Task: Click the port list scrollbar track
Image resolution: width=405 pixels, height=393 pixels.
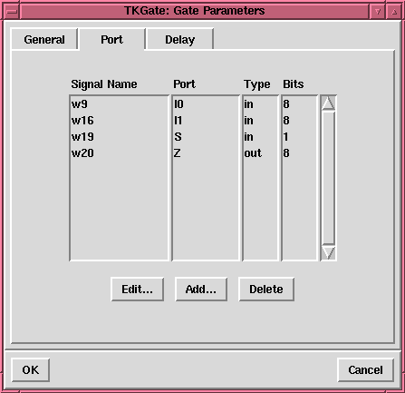Action: click(x=328, y=178)
